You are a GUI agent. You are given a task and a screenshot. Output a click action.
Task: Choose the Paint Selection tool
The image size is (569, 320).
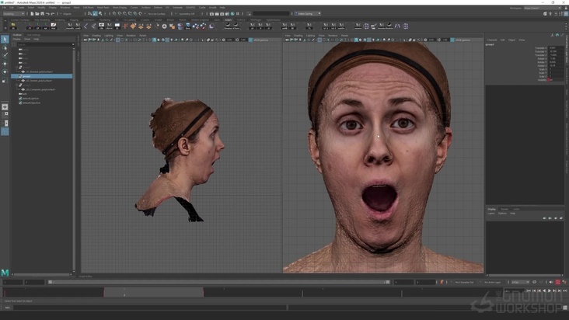[x=5, y=55]
